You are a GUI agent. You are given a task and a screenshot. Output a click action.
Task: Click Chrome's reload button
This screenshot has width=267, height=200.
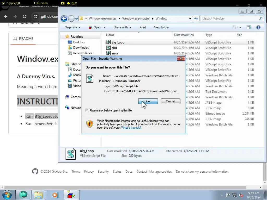click(x=25, y=16)
